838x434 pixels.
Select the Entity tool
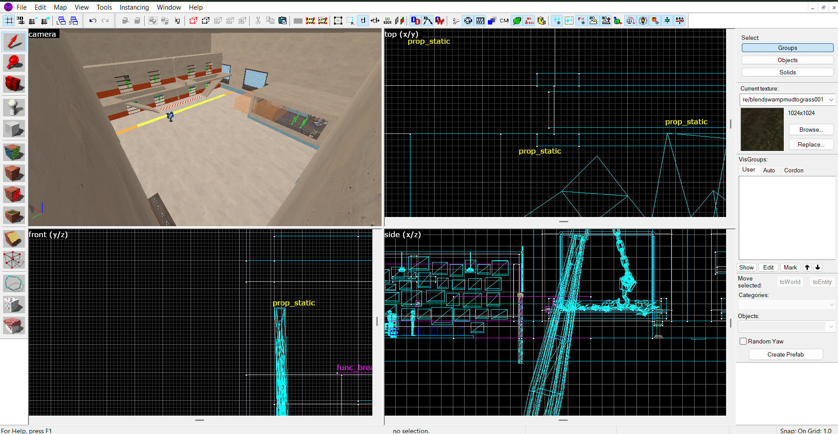tap(14, 107)
